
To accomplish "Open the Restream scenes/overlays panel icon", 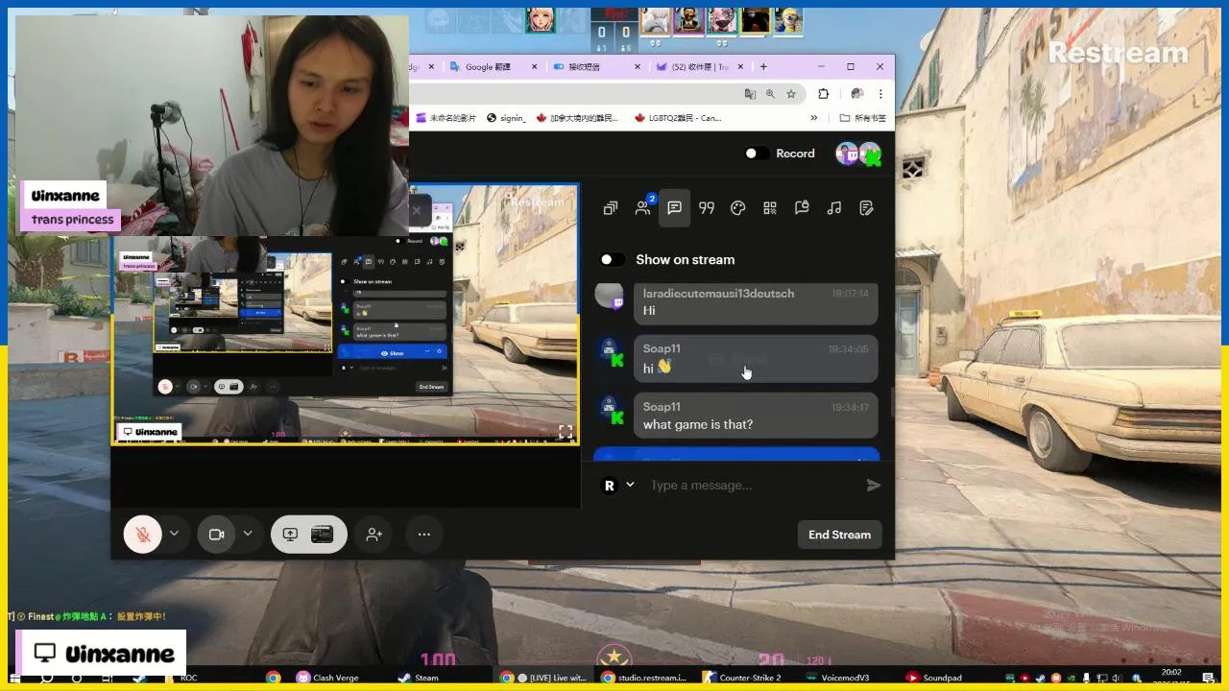I will coord(611,208).
